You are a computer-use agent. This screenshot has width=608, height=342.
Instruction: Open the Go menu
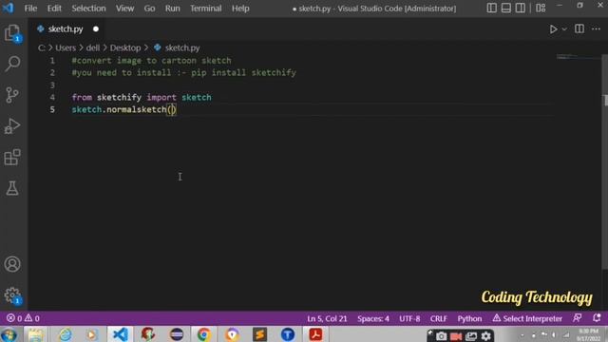point(149,9)
